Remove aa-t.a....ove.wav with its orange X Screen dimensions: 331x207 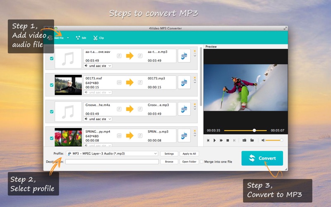tap(195, 51)
